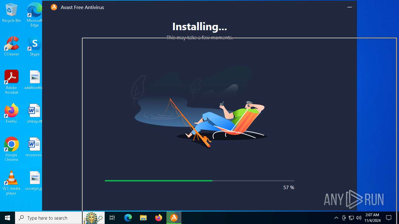Viewport: 399px width, 224px height.
Task: Open the Firefox desktop shortcut
Action: [12, 114]
